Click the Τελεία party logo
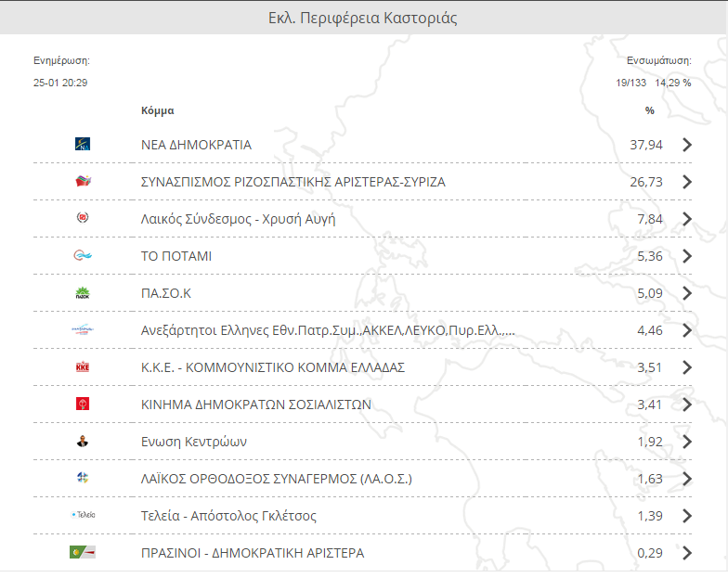728x578 pixels. pyautogui.click(x=84, y=515)
